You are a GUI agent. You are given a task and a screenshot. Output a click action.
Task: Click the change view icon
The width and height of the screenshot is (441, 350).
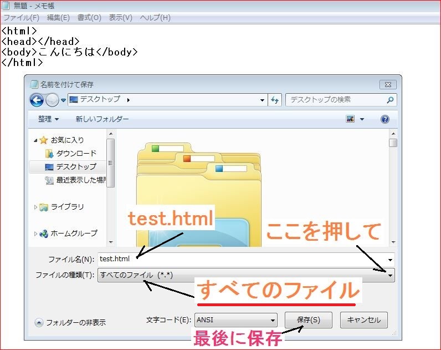350,119
